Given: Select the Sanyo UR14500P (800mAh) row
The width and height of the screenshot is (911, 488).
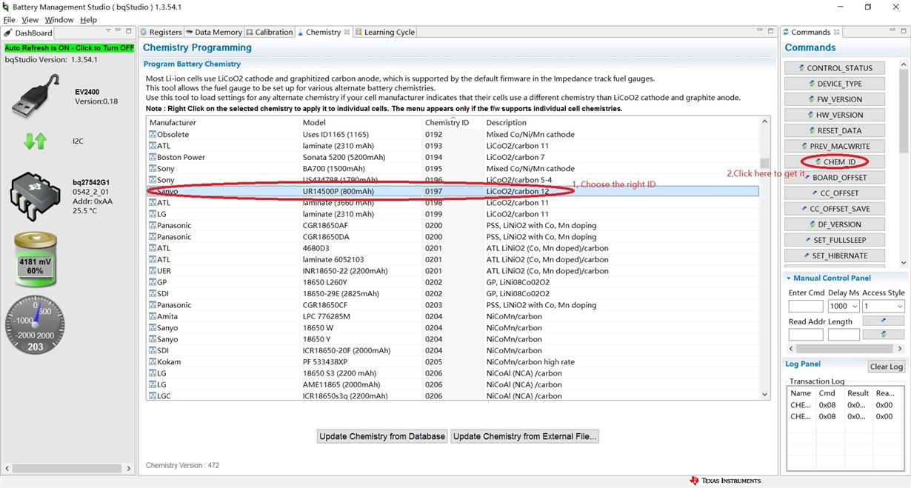Looking at the screenshot, I should [x=453, y=191].
